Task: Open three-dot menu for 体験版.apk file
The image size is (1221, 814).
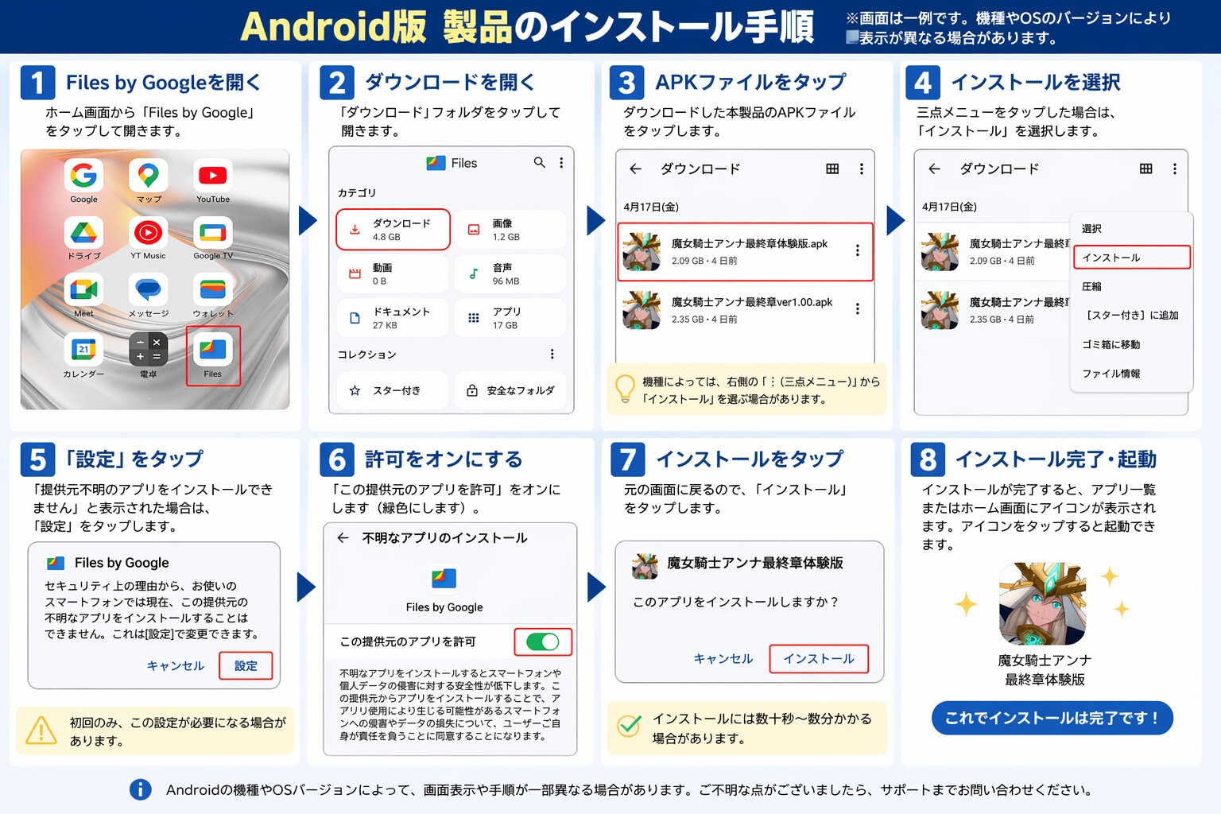Action: click(x=857, y=250)
